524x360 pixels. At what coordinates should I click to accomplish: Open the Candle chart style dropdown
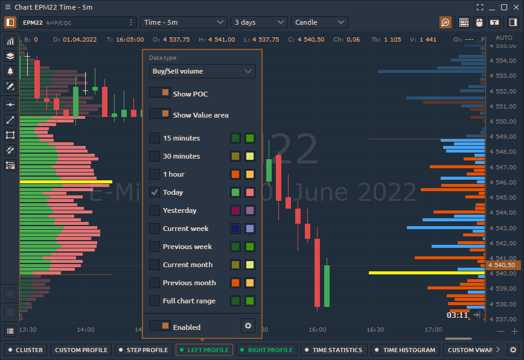click(319, 22)
